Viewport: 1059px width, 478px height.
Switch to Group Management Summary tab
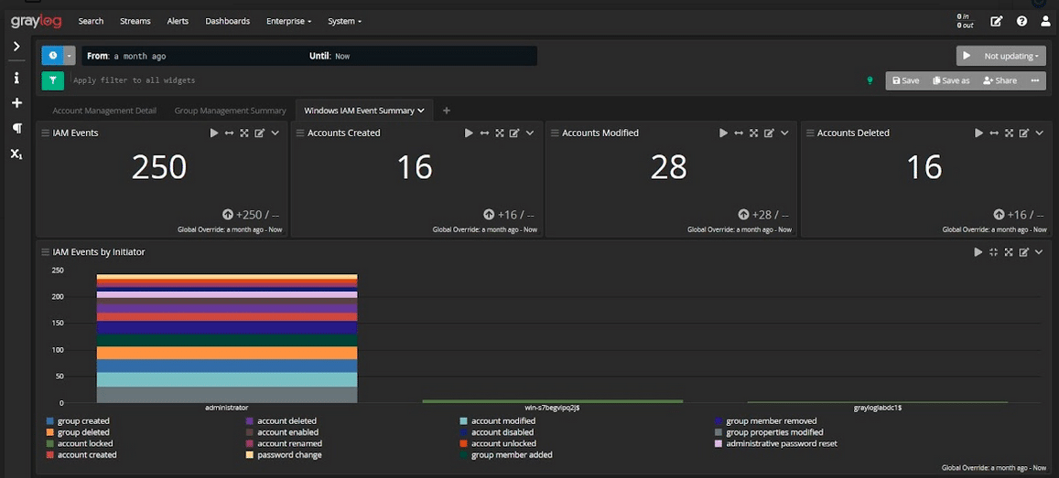pyautogui.click(x=230, y=111)
